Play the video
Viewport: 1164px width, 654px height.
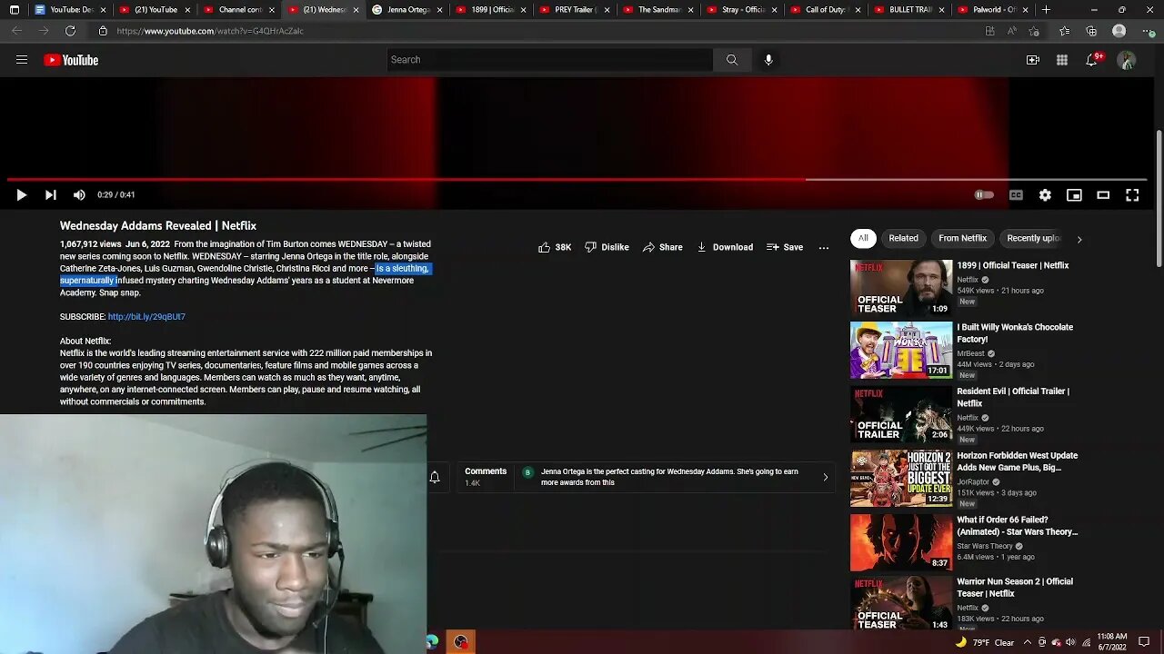pyautogui.click(x=21, y=194)
